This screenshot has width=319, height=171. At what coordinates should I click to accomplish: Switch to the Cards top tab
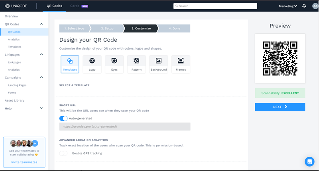(x=75, y=6)
